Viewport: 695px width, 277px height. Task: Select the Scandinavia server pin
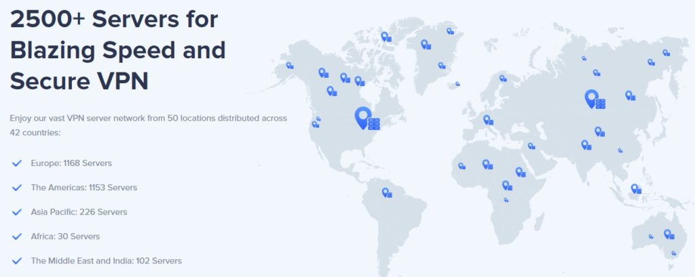tap(503, 79)
